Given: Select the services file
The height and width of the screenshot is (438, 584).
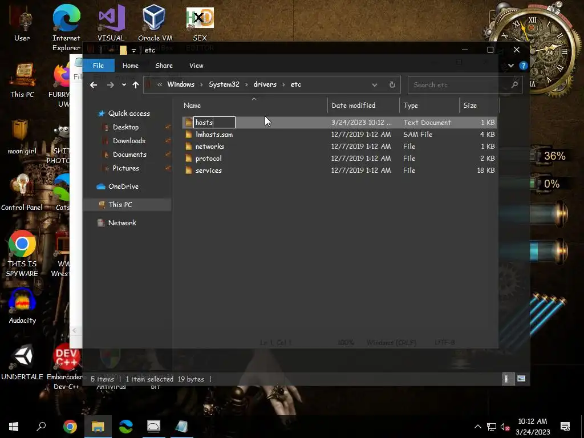Looking at the screenshot, I should 209,170.
